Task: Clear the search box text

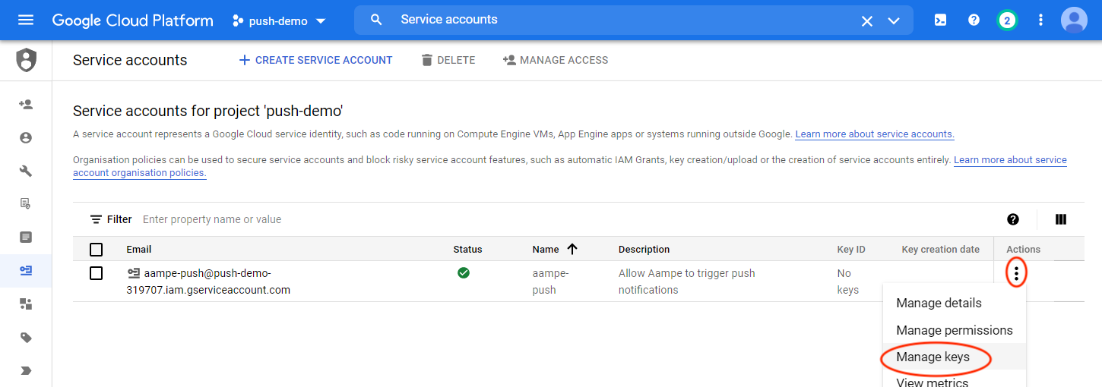Action: click(x=866, y=21)
